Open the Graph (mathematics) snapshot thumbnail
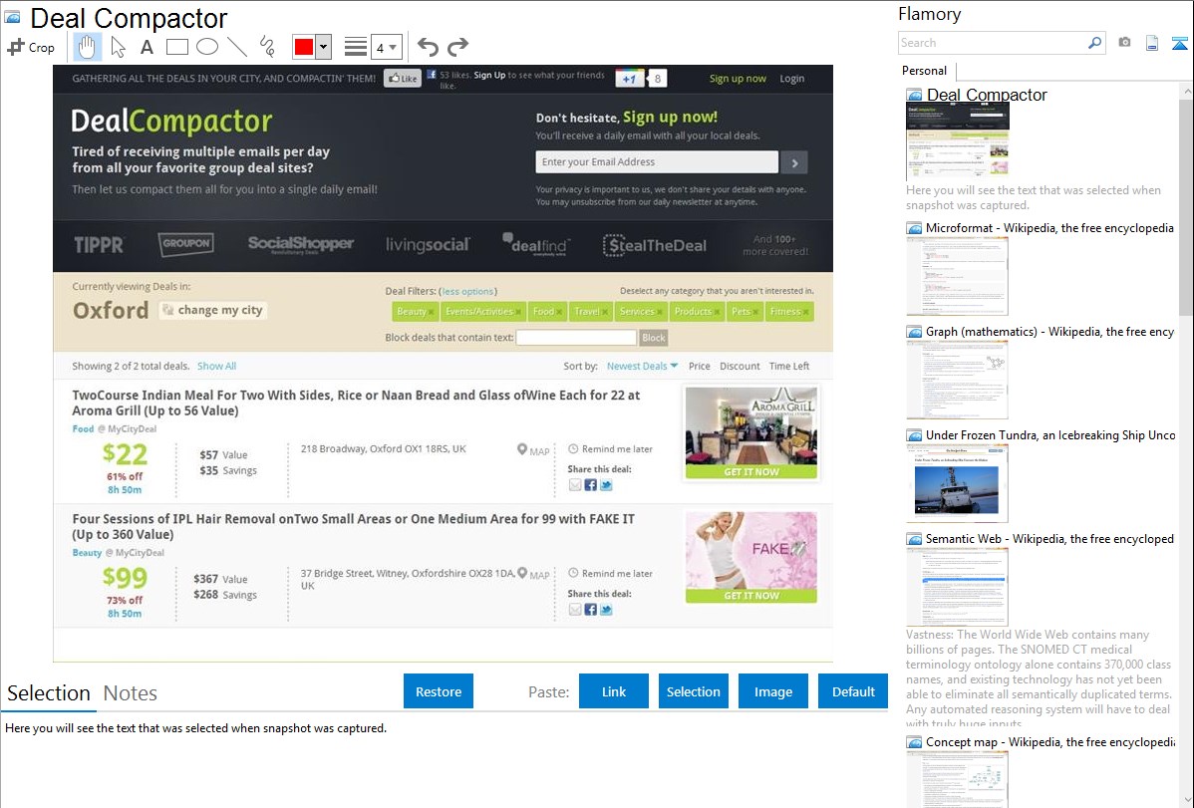Viewport: 1194px width, 808px height. click(957, 380)
